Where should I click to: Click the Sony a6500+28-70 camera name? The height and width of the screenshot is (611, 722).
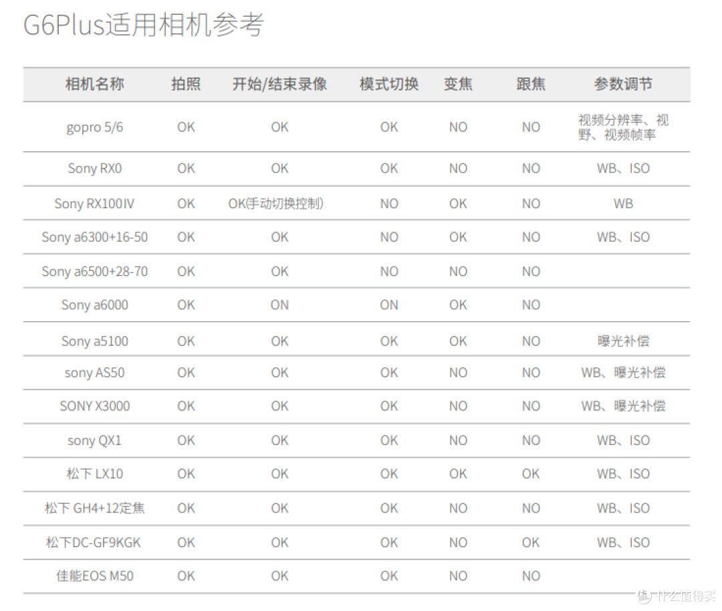[94, 272]
